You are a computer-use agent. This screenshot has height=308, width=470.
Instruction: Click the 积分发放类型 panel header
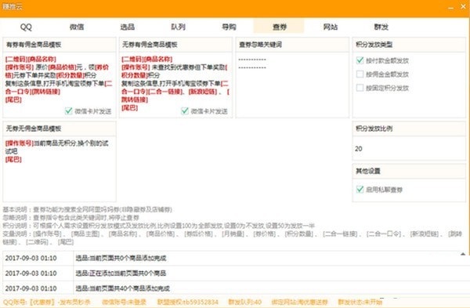click(409, 45)
